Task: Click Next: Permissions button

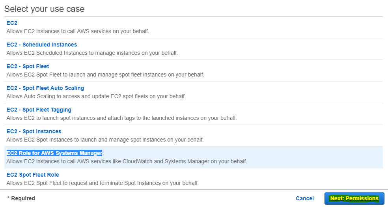Action: [x=354, y=199]
